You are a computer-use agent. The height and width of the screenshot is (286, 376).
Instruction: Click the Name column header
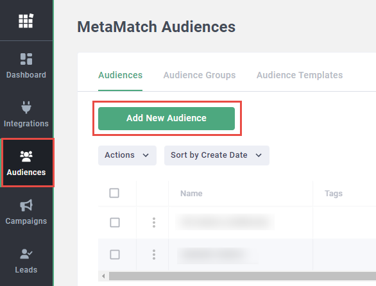click(191, 194)
